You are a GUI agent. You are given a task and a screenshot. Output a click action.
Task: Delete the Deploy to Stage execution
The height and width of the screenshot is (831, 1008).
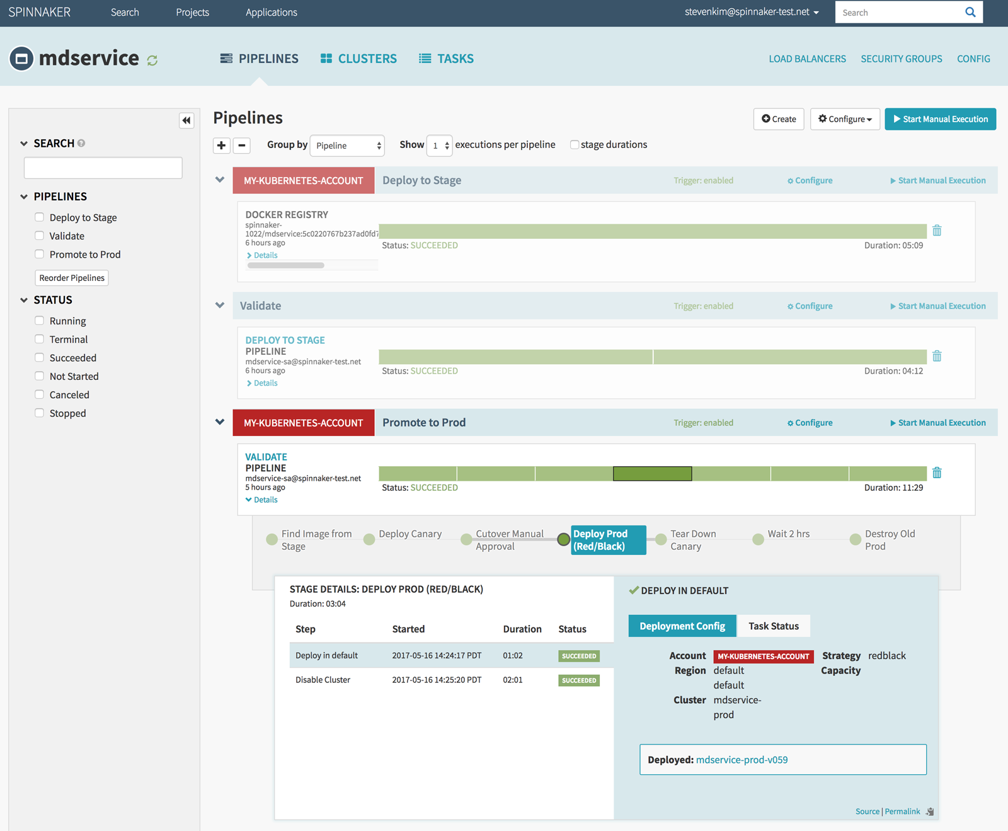(x=937, y=231)
